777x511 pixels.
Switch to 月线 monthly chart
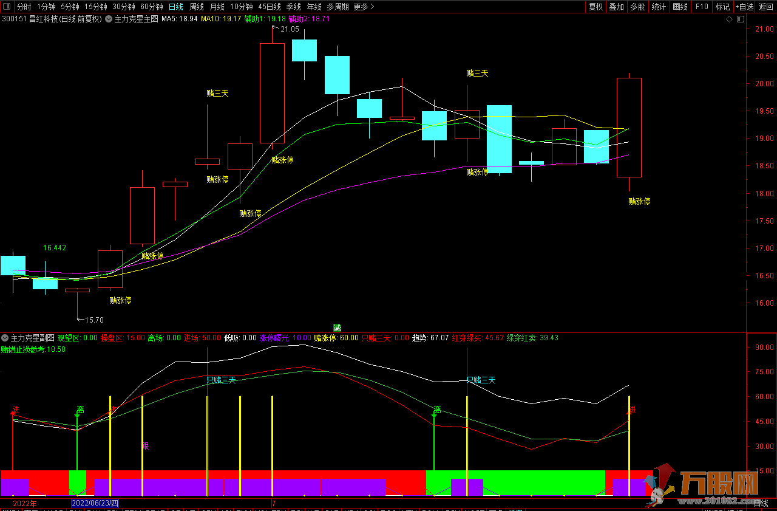point(217,7)
